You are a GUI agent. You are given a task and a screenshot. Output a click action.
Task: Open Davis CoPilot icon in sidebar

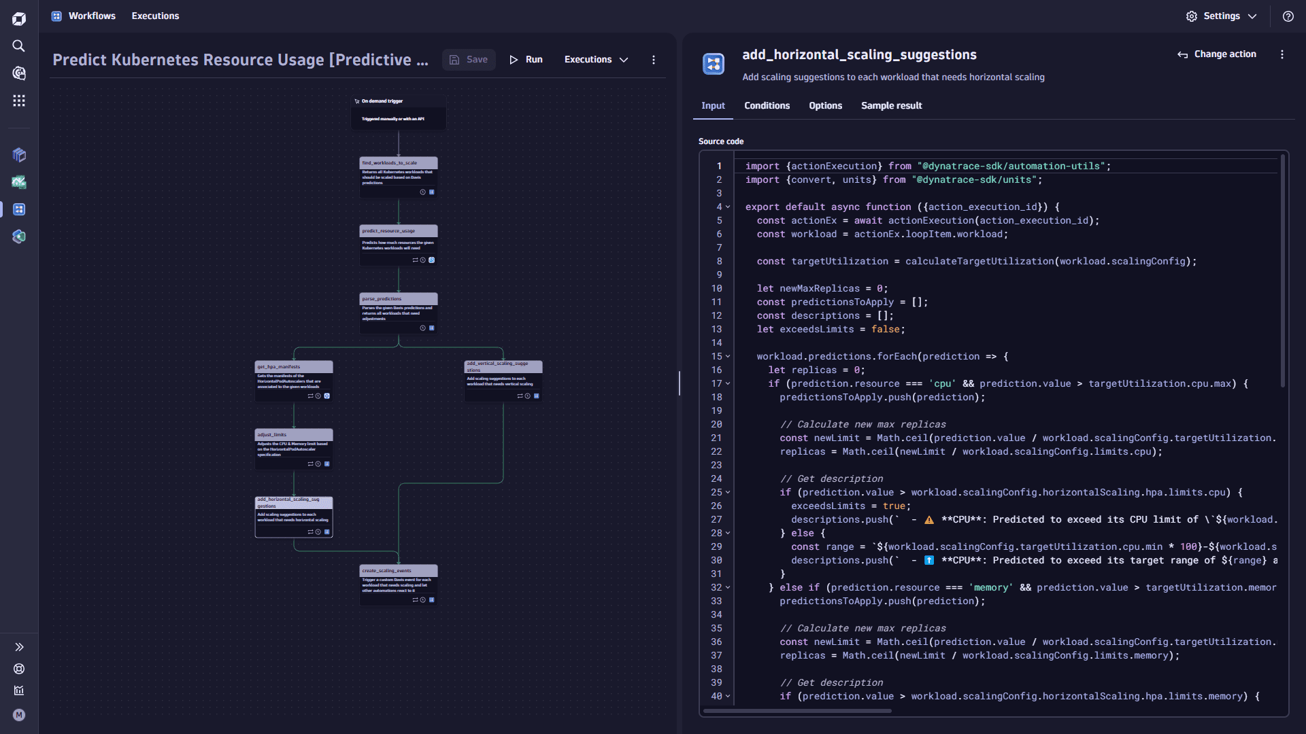point(19,73)
